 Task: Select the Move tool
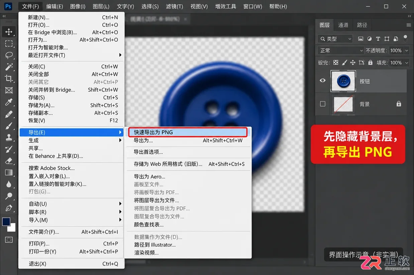pos(9,32)
